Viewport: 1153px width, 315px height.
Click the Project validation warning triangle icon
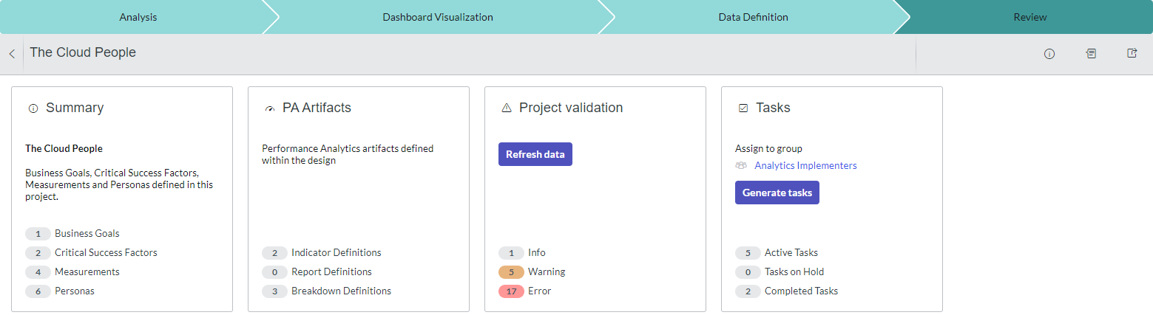click(507, 108)
